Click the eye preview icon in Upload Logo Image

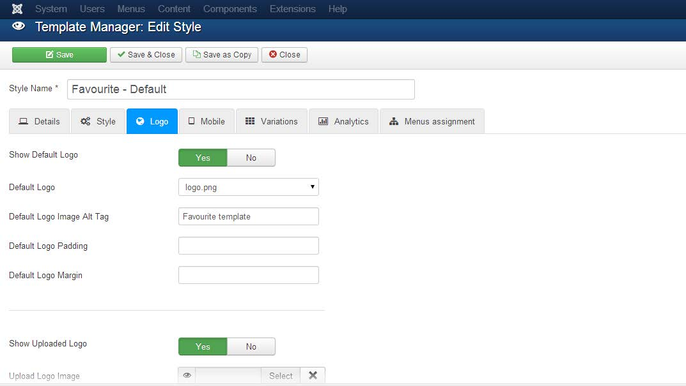(187, 376)
